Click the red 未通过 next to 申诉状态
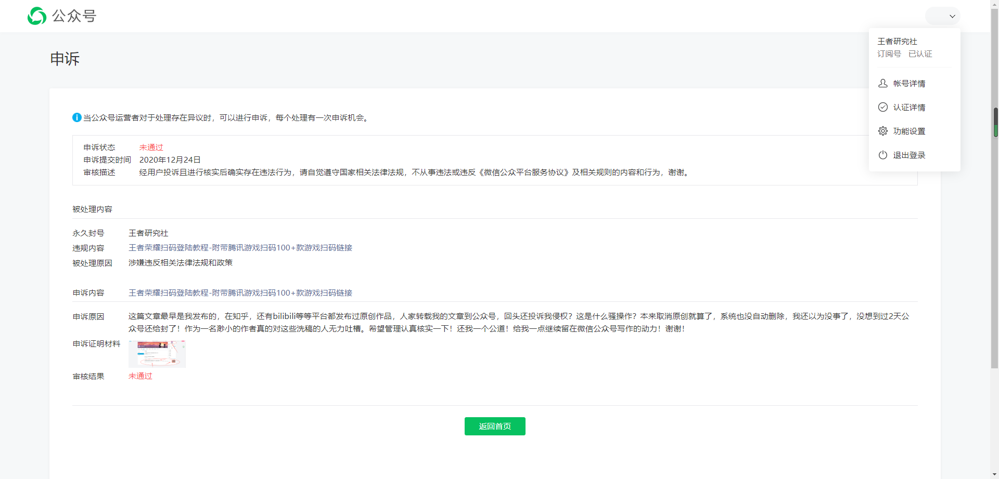Screen dimensions: 999x479 click(151, 148)
